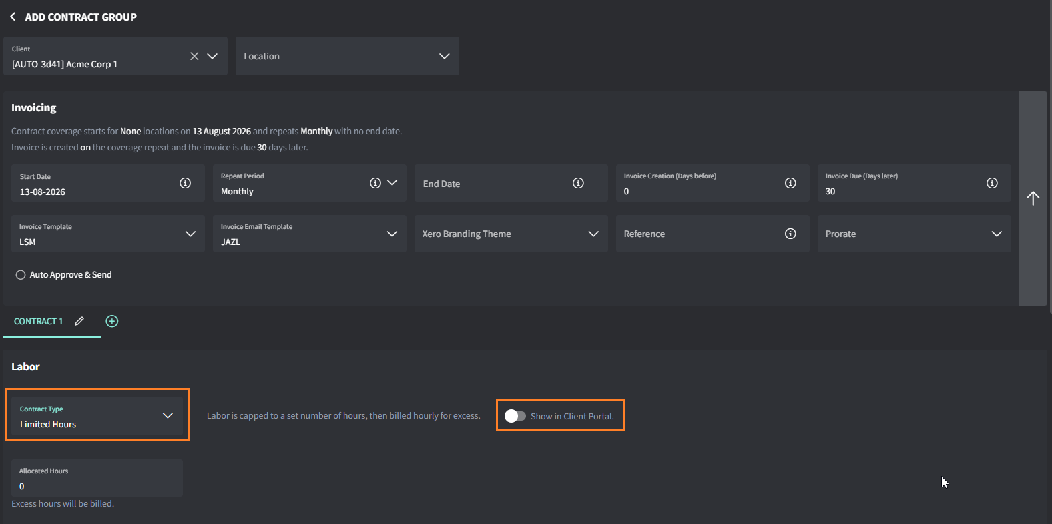Open the Invoice Template dropdown
Screen dimensions: 1052x524
click(x=108, y=234)
